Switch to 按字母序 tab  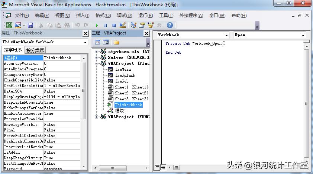(13, 50)
